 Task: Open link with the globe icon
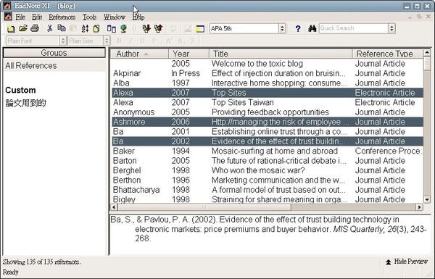123,28
